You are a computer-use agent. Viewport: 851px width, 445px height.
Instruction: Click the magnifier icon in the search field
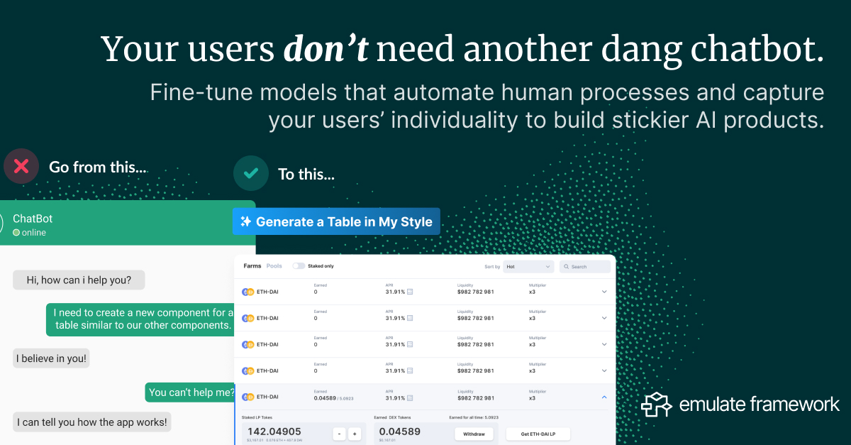(566, 267)
